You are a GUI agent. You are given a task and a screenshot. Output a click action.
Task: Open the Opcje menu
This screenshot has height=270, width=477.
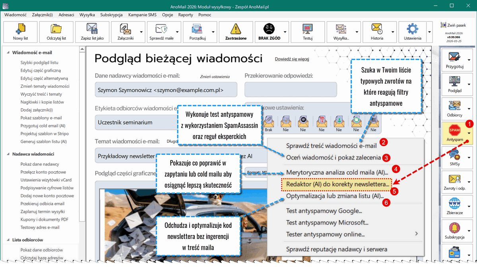(167, 15)
